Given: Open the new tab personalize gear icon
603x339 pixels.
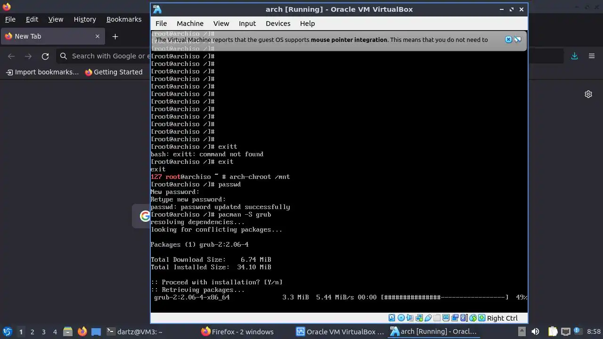Looking at the screenshot, I should coord(588,94).
